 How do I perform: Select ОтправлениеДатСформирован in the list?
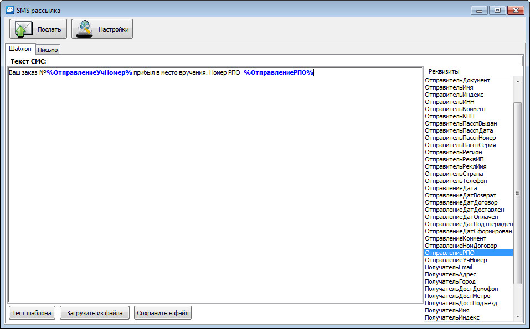[x=469, y=232]
